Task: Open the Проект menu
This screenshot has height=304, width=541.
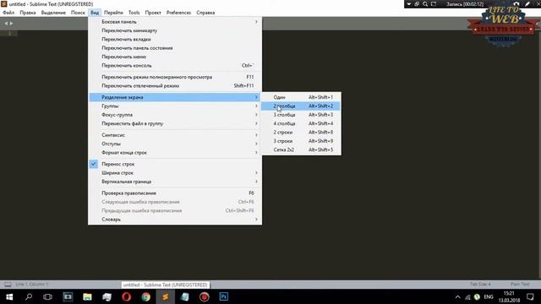Action: (153, 13)
